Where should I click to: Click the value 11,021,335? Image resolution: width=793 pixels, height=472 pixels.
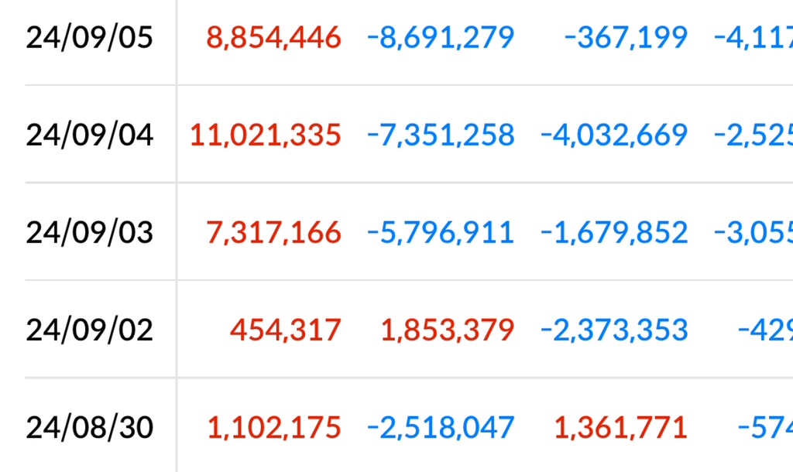coord(266,135)
